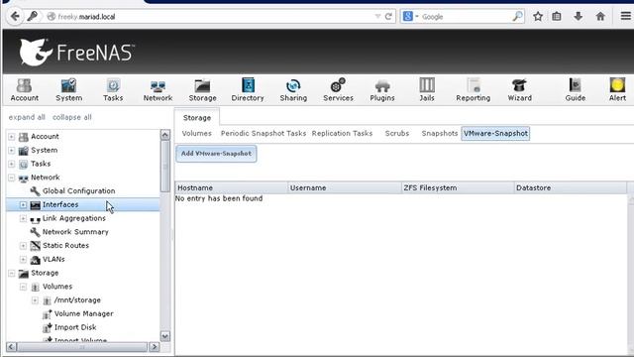This screenshot has width=634, height=357.
Task: Expand the VLANs tree node
Action: (24, 259)
